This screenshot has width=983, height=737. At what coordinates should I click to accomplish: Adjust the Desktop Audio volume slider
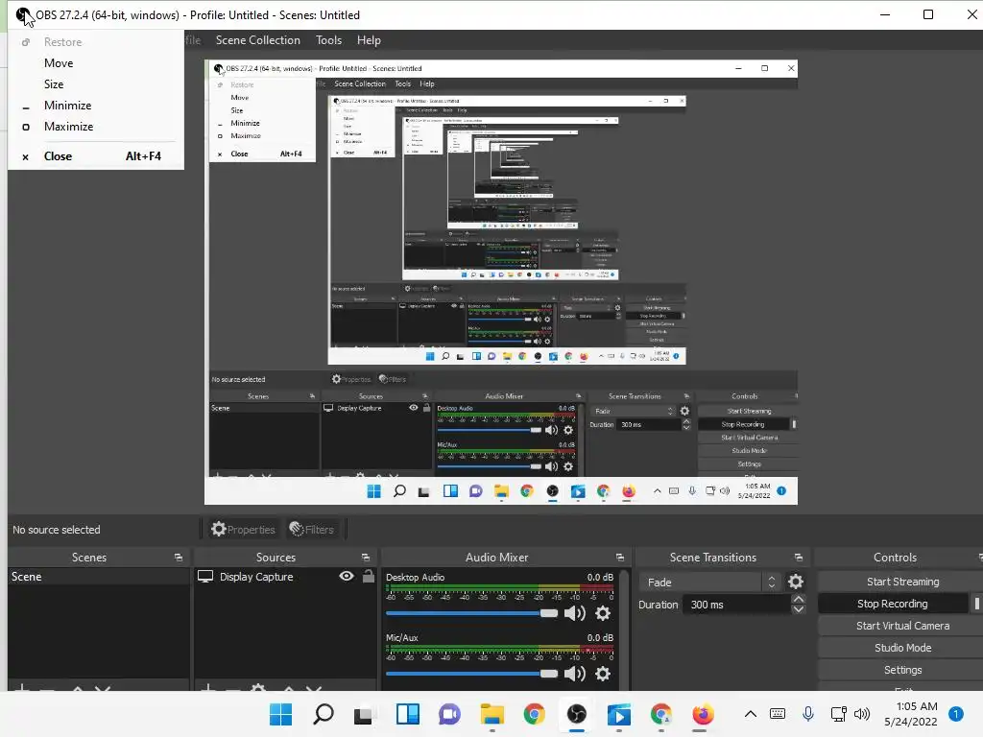point(471,613)
